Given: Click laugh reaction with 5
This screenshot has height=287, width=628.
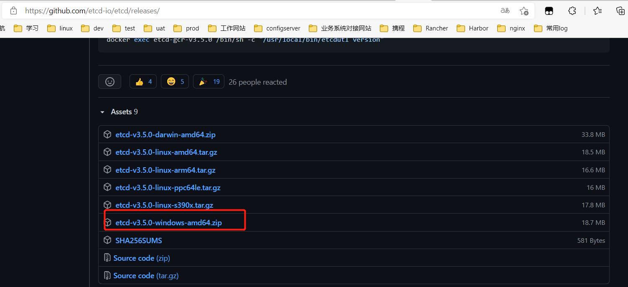Looking at the screenshot, I should 175,82.
